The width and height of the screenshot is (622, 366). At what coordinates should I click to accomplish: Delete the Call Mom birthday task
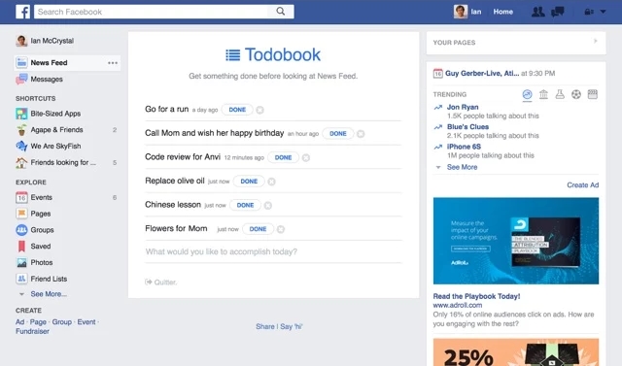coord(361,134)
